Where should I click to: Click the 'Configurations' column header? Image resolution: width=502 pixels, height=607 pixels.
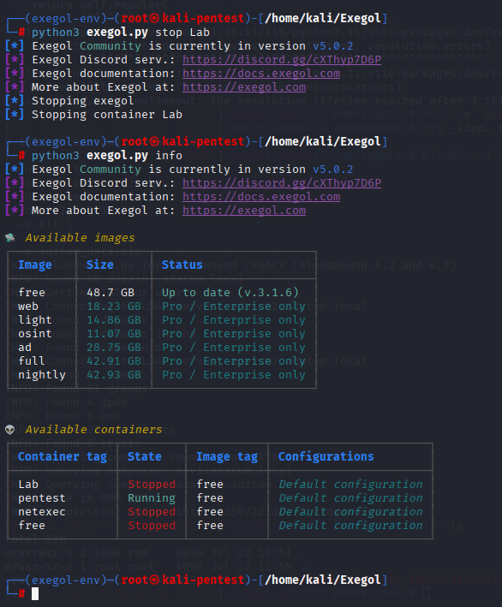tap(326, 457)
